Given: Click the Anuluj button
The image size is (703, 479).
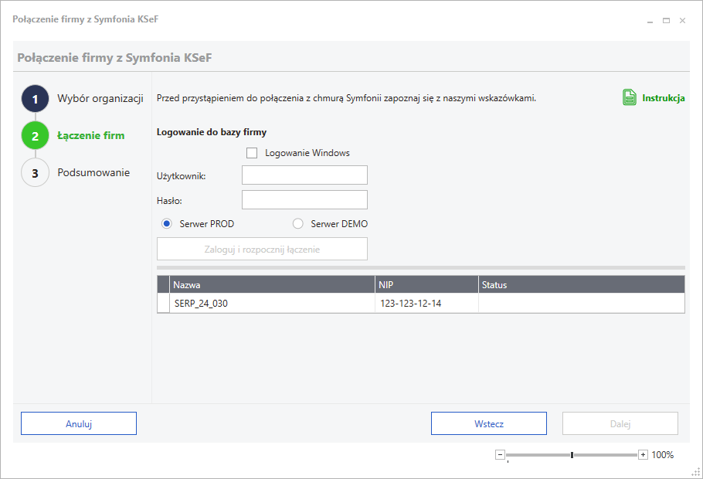Looking at the screenshot, I should tap(79, 423).
